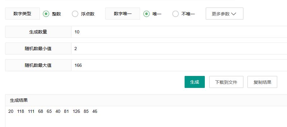This screenshot has width=287, height=127.
Task: Click the 生成数量 input field
Action: coord(179,32)
